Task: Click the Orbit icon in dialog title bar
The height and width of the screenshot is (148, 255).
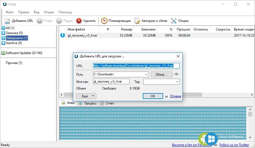Action: [76, 56]
